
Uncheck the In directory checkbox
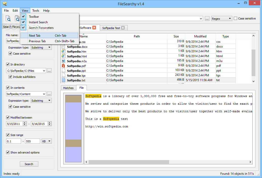(8, 64)
